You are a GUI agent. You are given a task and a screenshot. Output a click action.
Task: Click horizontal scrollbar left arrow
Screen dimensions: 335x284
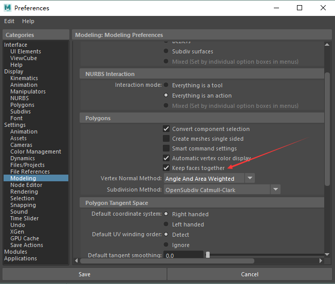[x=76, y=261]
